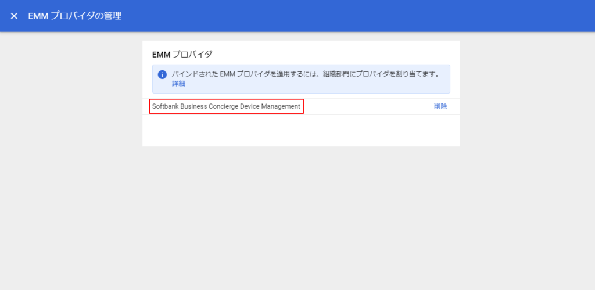Click empty space in provider row before 削除
The image size is (595, 290).
(366, 106)
